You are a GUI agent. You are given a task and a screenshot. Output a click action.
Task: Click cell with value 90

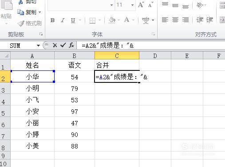[75, 134]
